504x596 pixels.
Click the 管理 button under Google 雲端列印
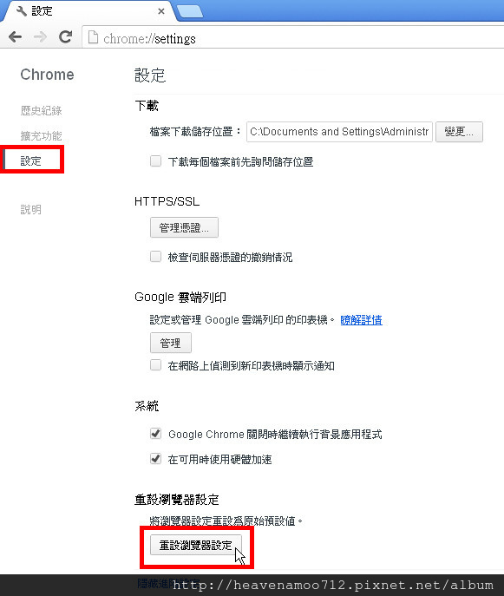[x=171, y=343]
